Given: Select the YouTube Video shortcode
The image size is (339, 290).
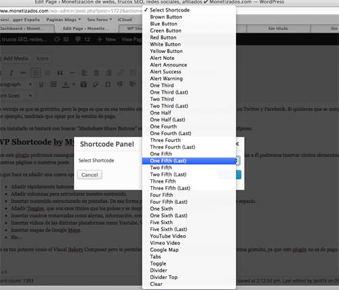Looking at the screenshot, I should (x=189, y=236).
